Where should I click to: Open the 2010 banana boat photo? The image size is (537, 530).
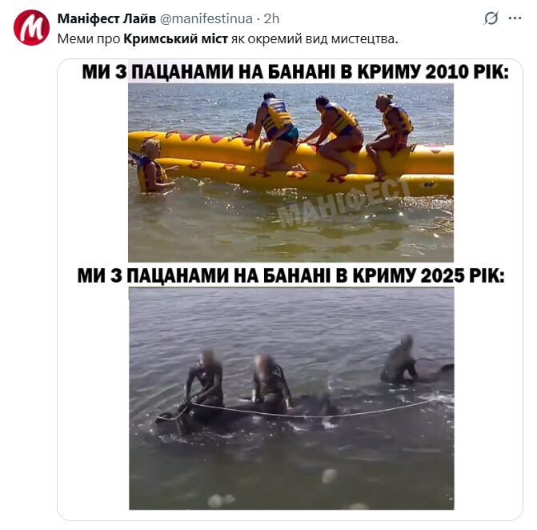click(x=291, y=173)
